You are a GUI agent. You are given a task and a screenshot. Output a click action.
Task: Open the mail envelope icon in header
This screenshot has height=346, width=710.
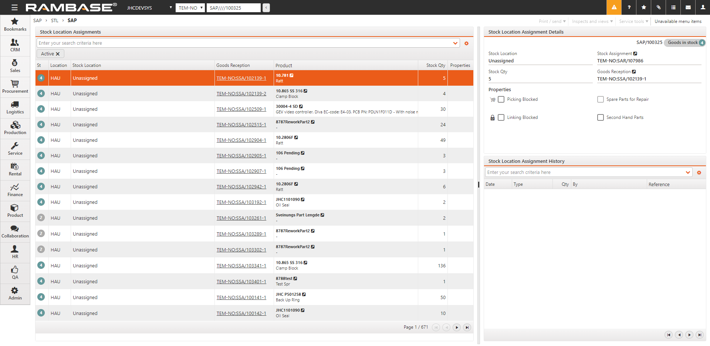point(688,7)
